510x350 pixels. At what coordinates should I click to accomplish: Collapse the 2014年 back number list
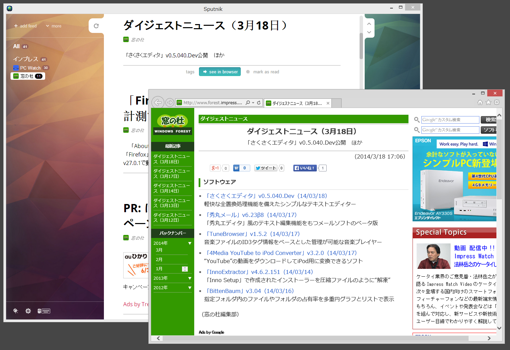click(190, 243)
